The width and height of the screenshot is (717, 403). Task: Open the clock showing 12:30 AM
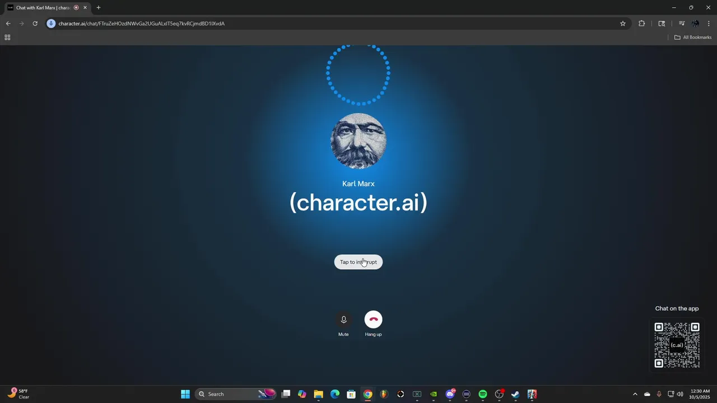[x=700, y=394]
